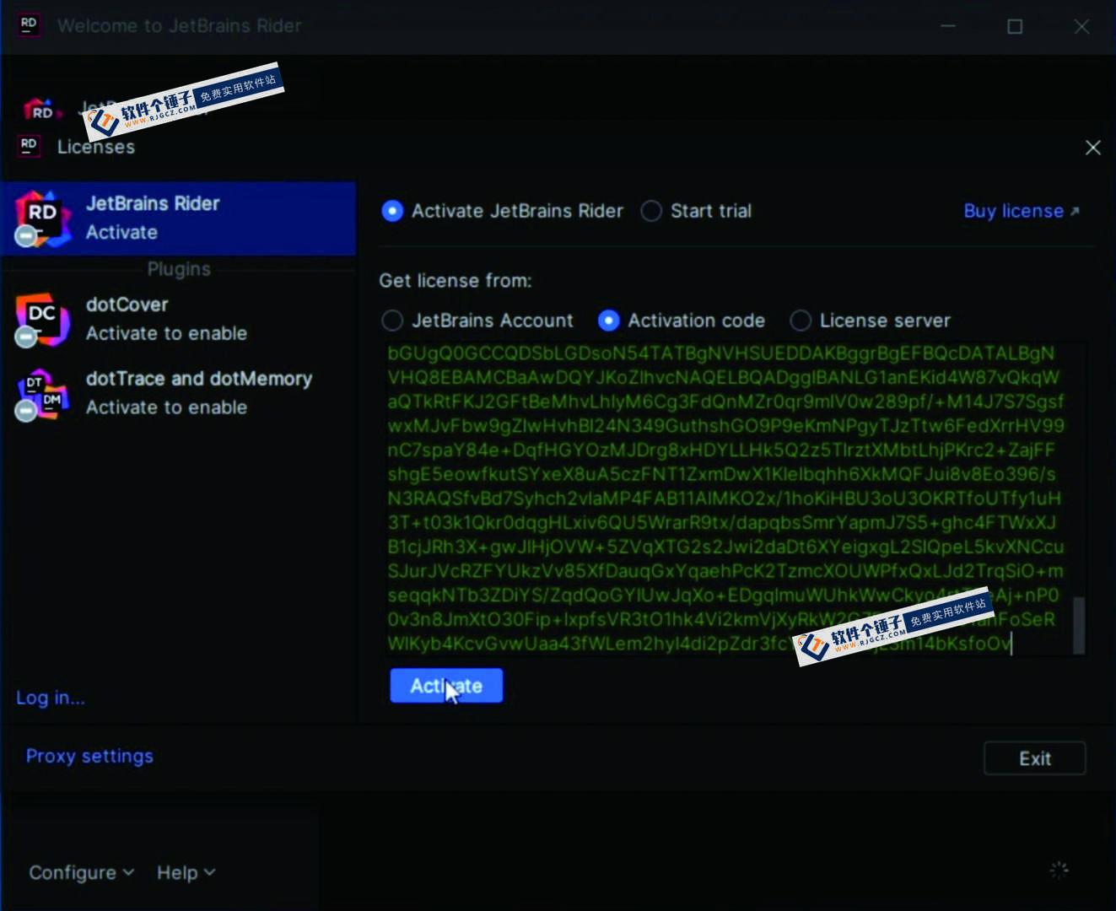Click the Plugins section label
Image resolution: width=1116 pixels, height=911 pixels.
(x=179, y=269)
